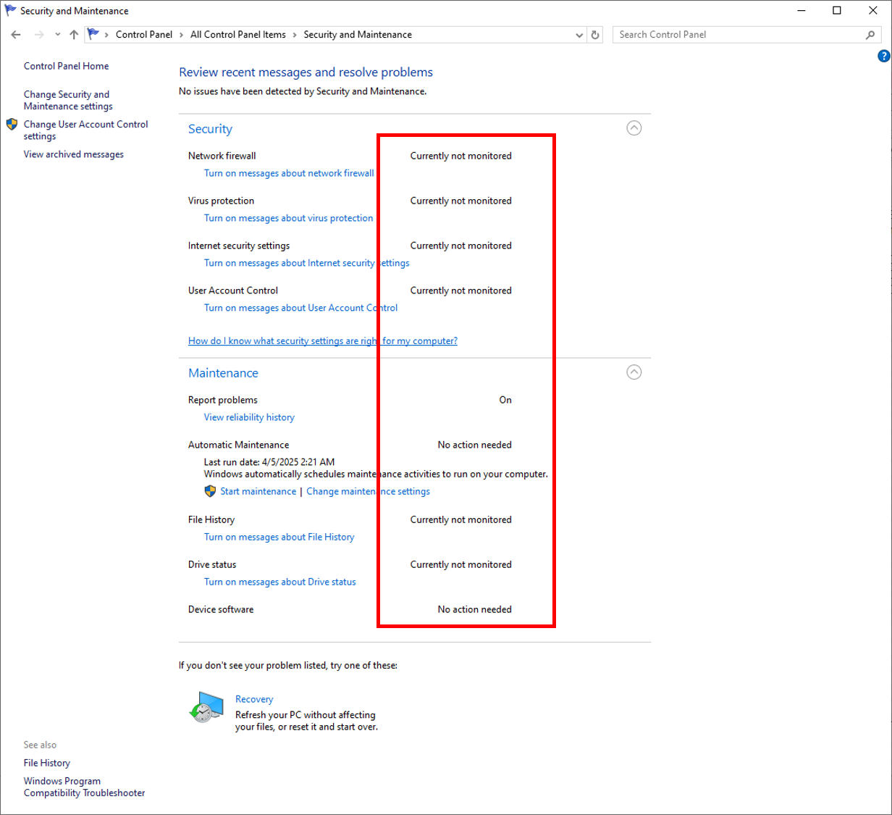The image size is (892, 815).
Task: Open Help with the question mark icon
Action: coord(883,57)
